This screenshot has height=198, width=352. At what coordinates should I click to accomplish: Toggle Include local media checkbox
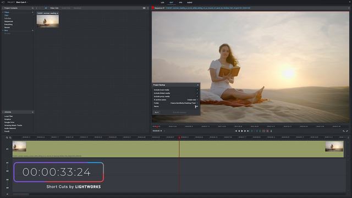(197, 90)
